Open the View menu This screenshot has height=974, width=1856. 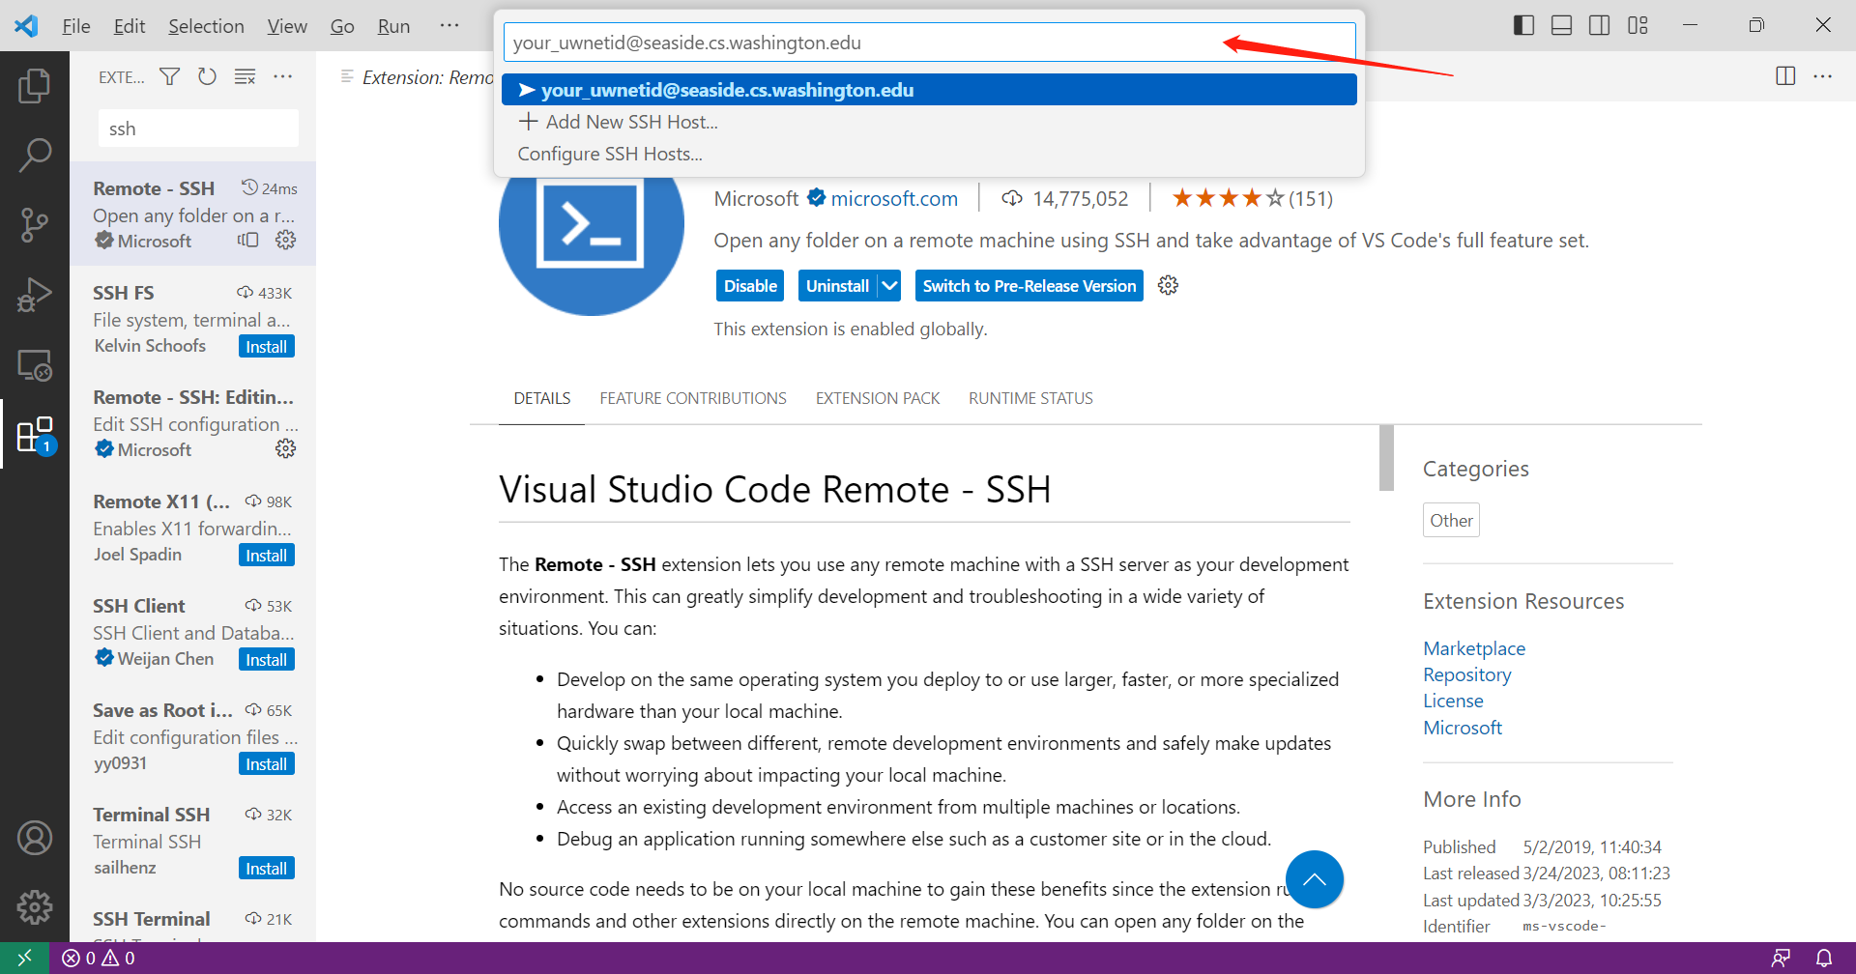pyautogui.click(x=287, y=26)
